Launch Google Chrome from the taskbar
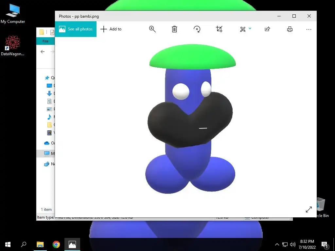This screenshot has height=251, width=335. coord(56,244)
